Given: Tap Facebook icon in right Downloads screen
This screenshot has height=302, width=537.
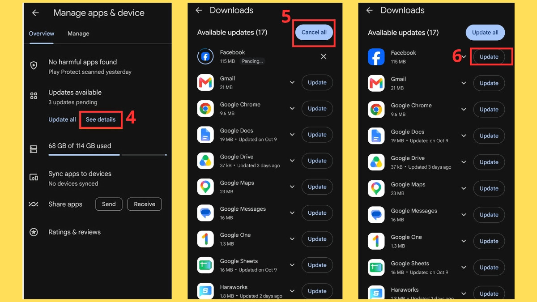Looking at the screenshot, I should point(376,57).
